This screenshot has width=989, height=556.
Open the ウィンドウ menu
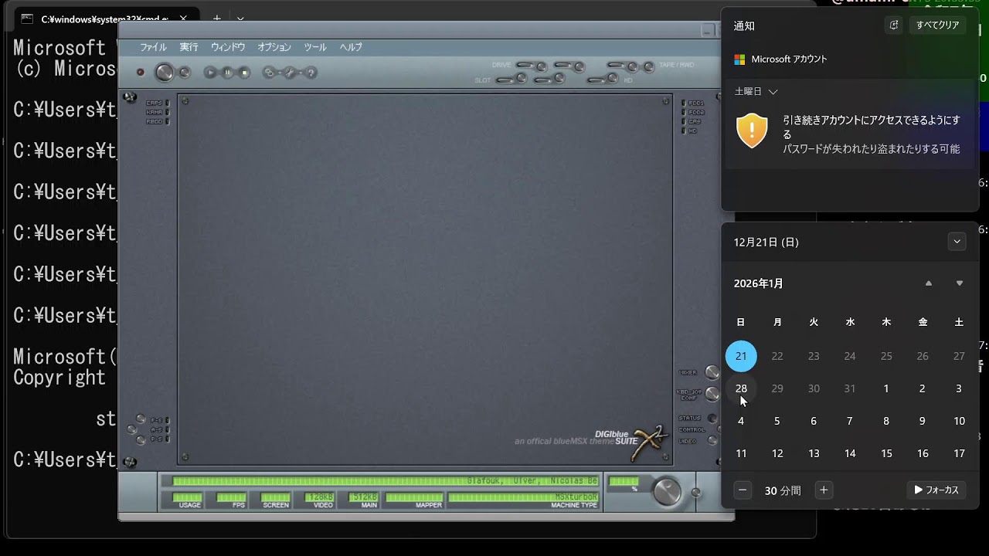(228, 47)
